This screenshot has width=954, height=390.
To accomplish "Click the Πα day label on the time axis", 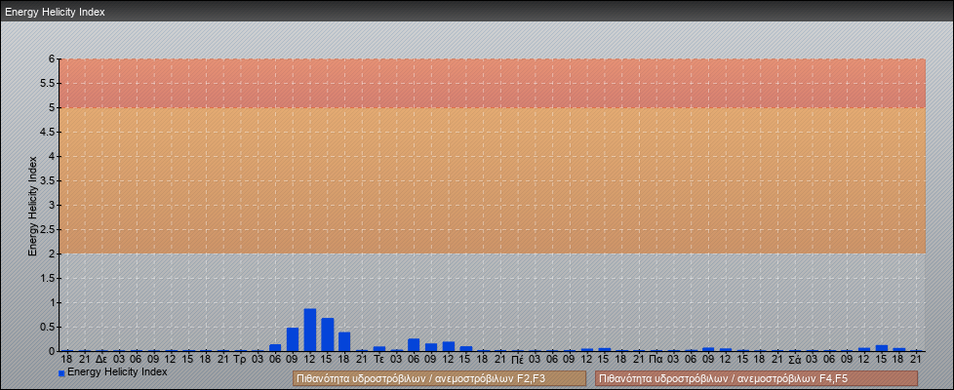I will tap(656, 360).
